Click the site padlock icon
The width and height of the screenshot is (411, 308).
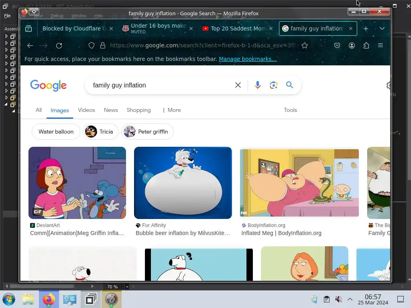coord(103,46)
